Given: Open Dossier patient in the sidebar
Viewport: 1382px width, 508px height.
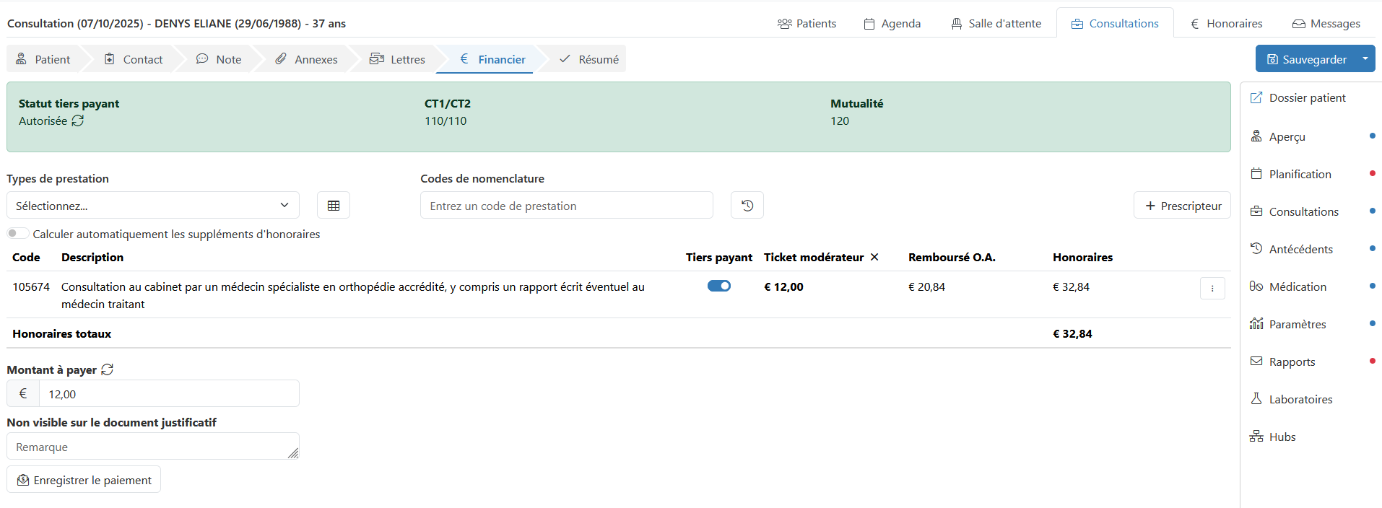Looking at the screenshot, I should (x=1298, y=97).
